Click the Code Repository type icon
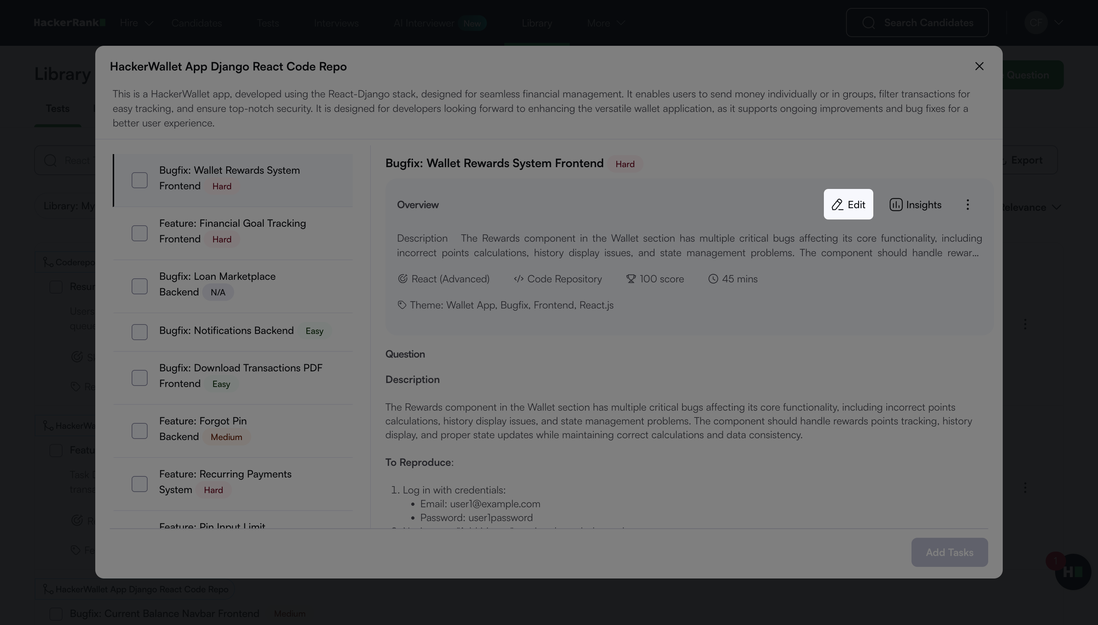The image size is (1098, 625). click(x=518, y=279)
